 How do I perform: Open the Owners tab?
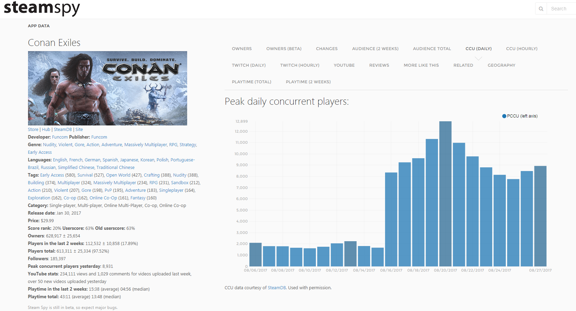[241, 49]
